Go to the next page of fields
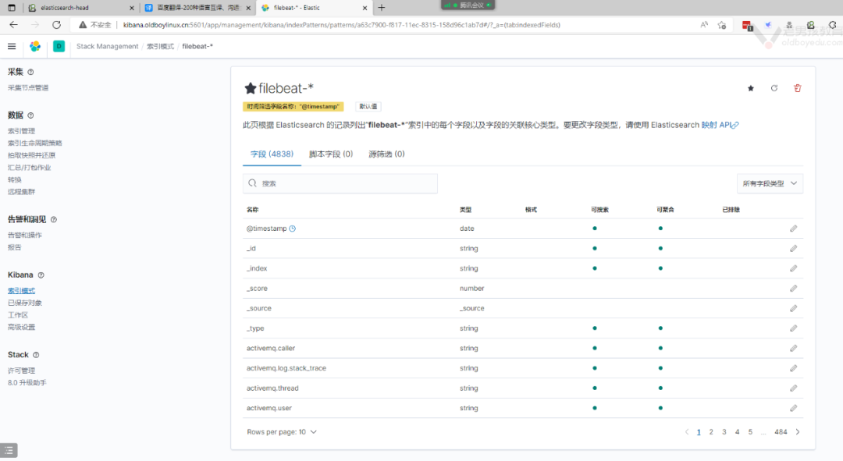 (x=797, y=432)
